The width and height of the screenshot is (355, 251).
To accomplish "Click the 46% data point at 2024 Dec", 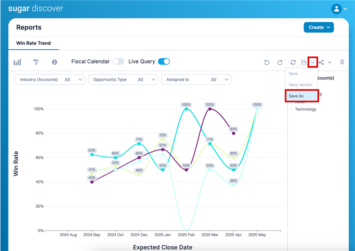I will [139, 174].
